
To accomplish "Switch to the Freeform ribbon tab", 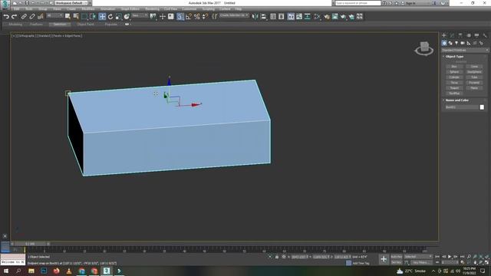I will click(x=36, y=24).
